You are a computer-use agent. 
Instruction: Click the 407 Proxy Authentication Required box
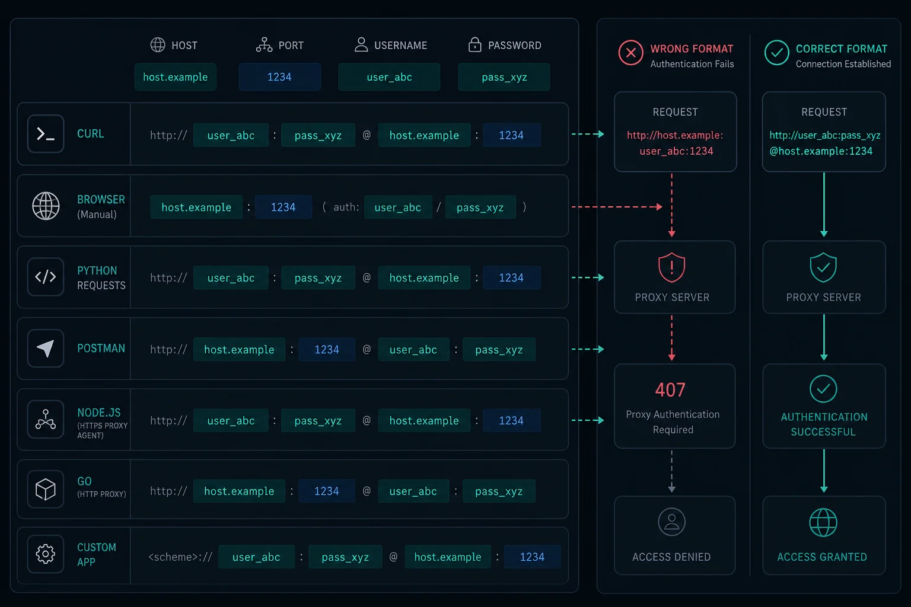(x=675, y=406)
